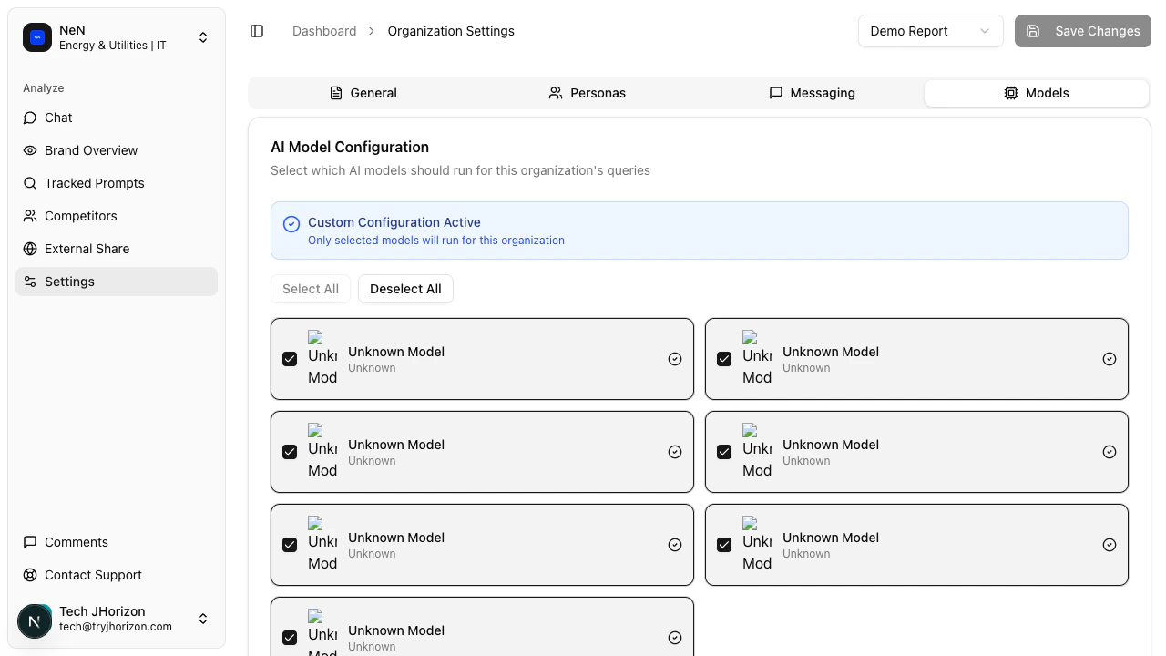Click the Dashboard breadcrumb link
Image resolution: width=1166 pixels, height=656 pixels.
324,31
